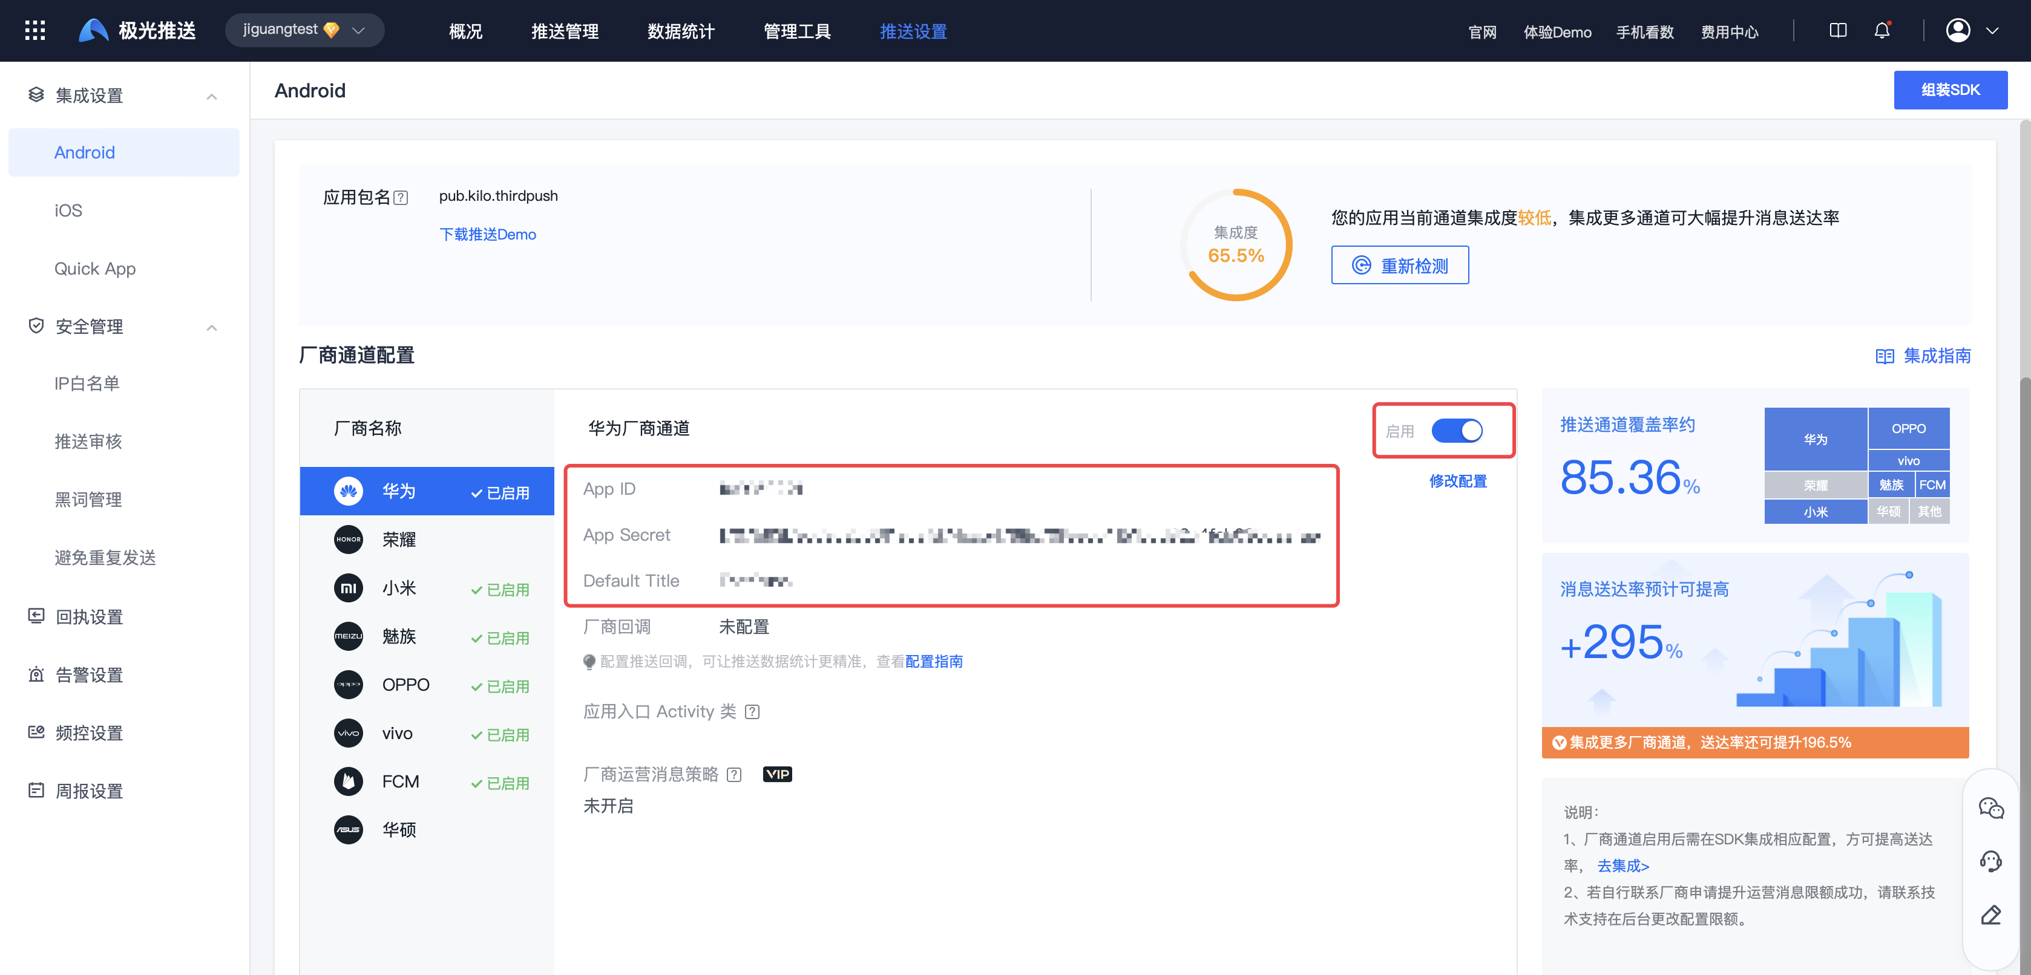This screenshot has width=2031, height=975.
Task: Select the Xiaomi brand icon
Action: 349,588
